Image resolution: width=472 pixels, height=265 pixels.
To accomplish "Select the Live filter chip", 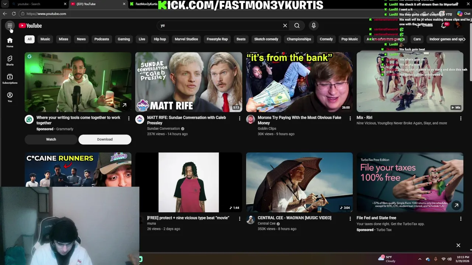I will [x=142, y=39].
